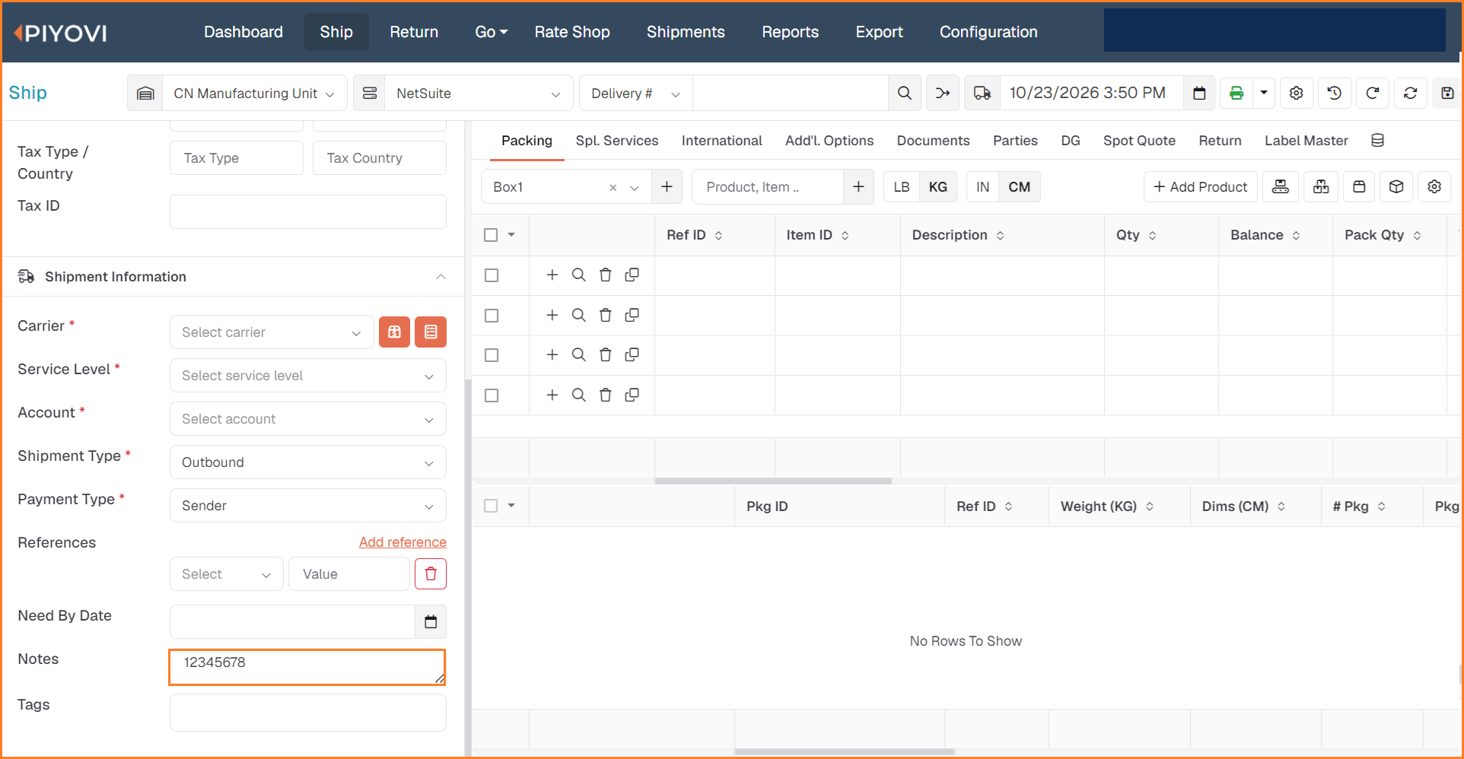
Task: Open the Shipment Type Outbound dropdown
Action: point(308,462)
